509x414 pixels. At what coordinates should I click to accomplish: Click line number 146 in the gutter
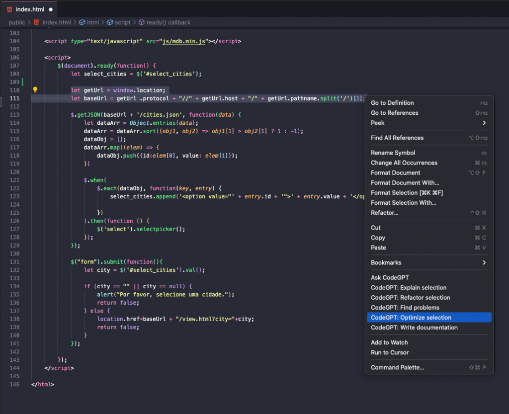click(x=14, y=385)
